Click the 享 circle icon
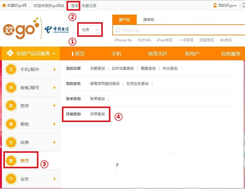The height and width of the screenshot is (189, 245). [x=11, y=124]
